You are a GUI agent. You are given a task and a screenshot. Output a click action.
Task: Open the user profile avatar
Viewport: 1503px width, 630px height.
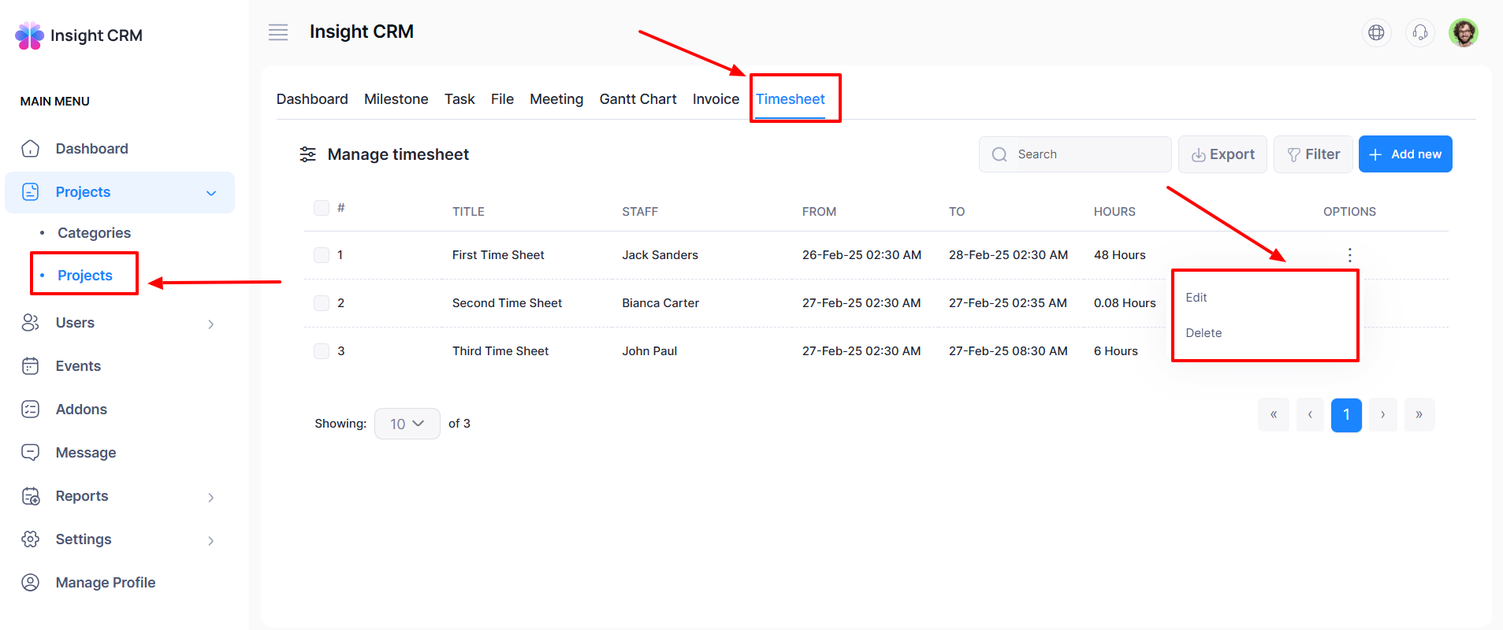[x=1464, y=32]
